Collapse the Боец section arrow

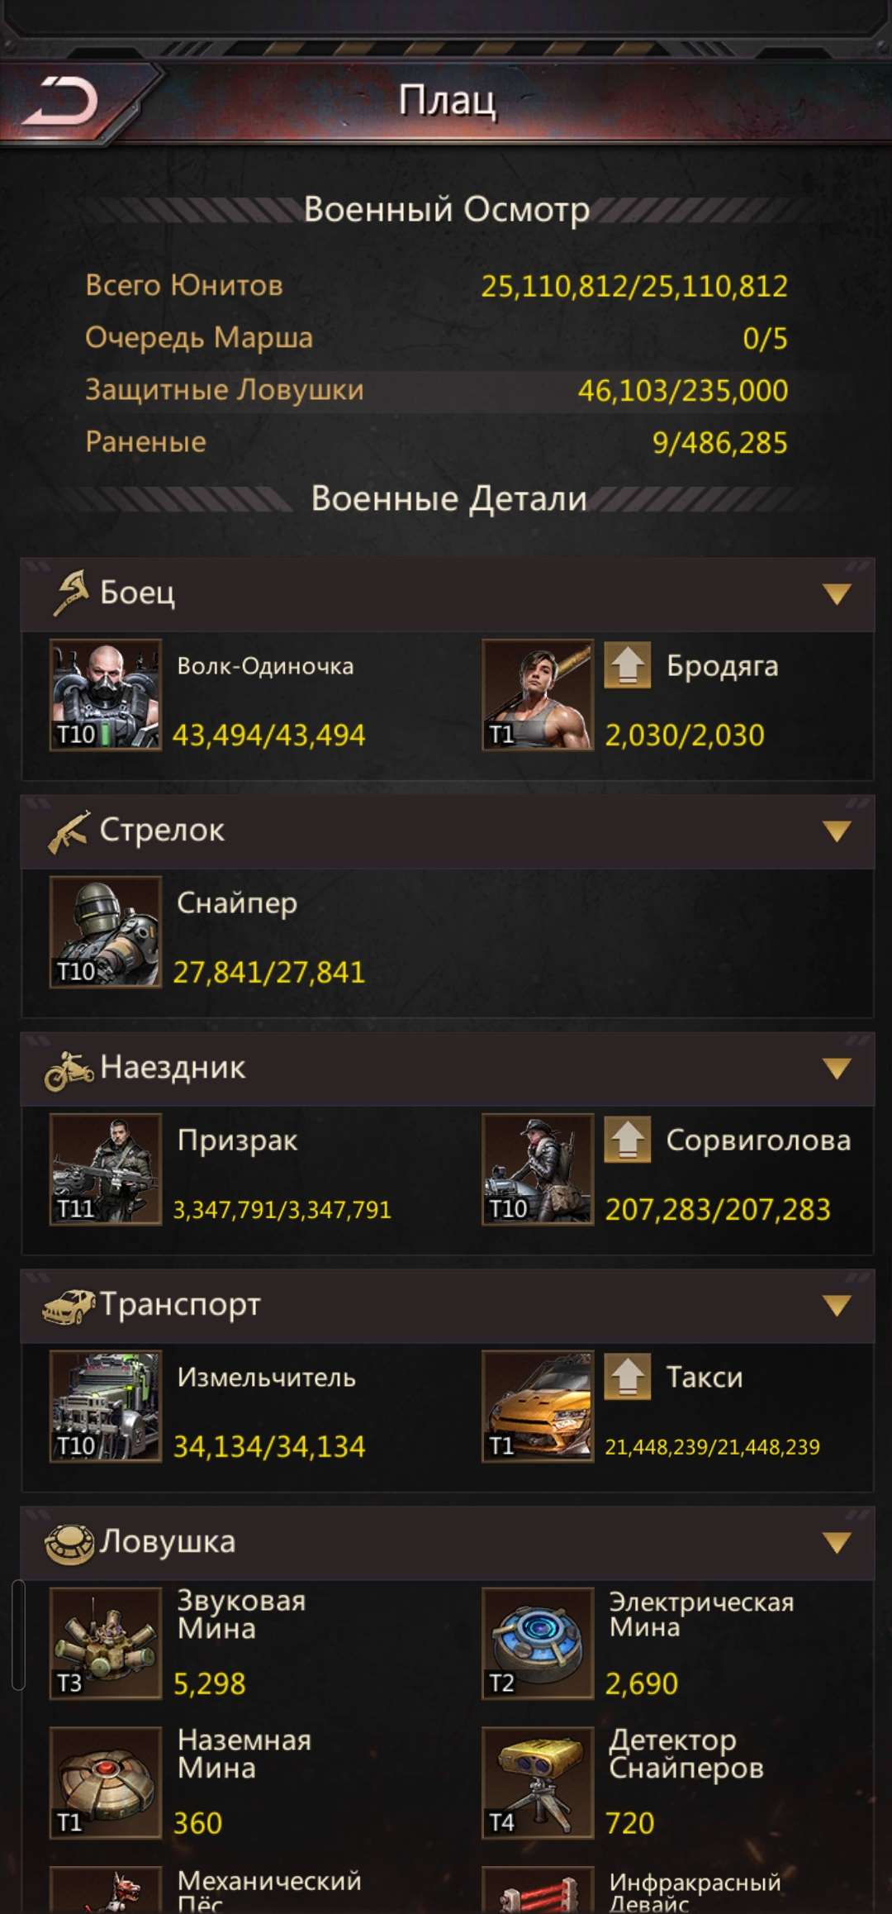tap(837, 594)
